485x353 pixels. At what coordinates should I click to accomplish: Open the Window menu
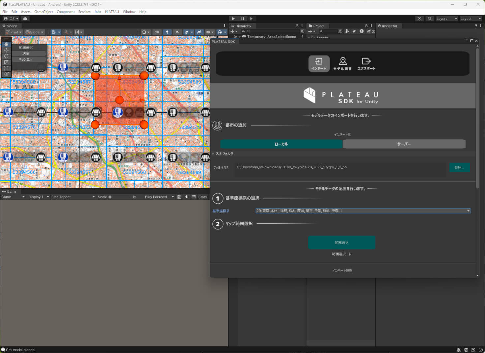[129, 12]
